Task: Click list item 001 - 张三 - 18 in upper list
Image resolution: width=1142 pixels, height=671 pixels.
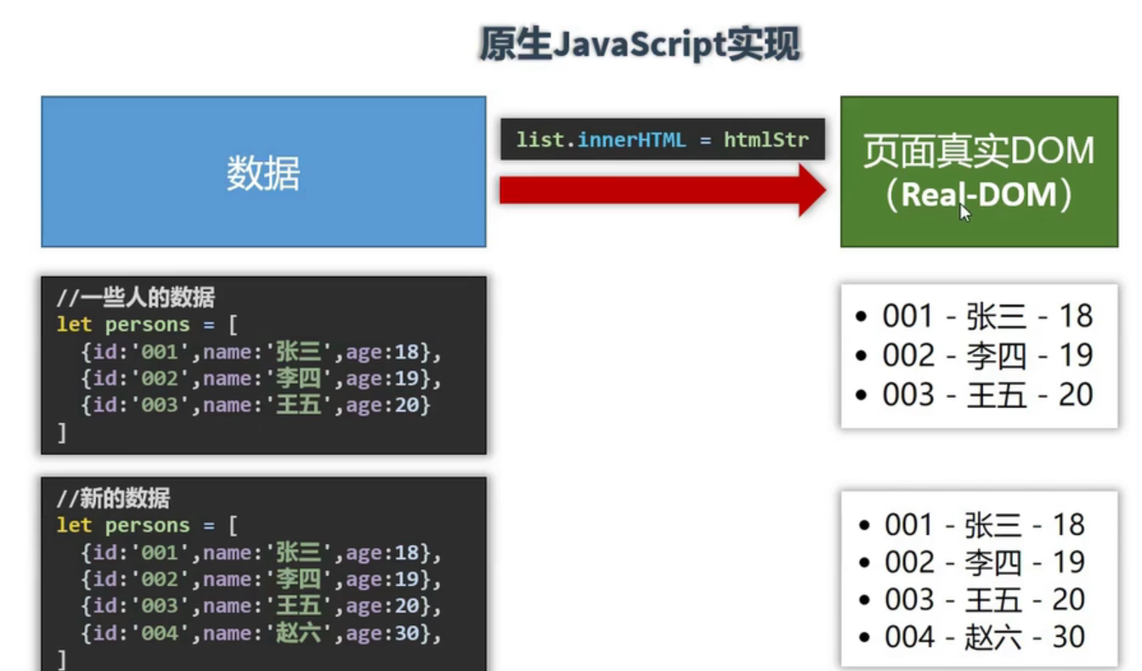Action: (x=975, y=316)
